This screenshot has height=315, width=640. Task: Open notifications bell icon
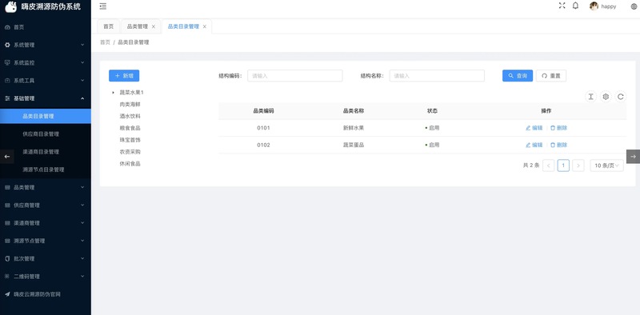pyautogui.click(x=575, y=6)
